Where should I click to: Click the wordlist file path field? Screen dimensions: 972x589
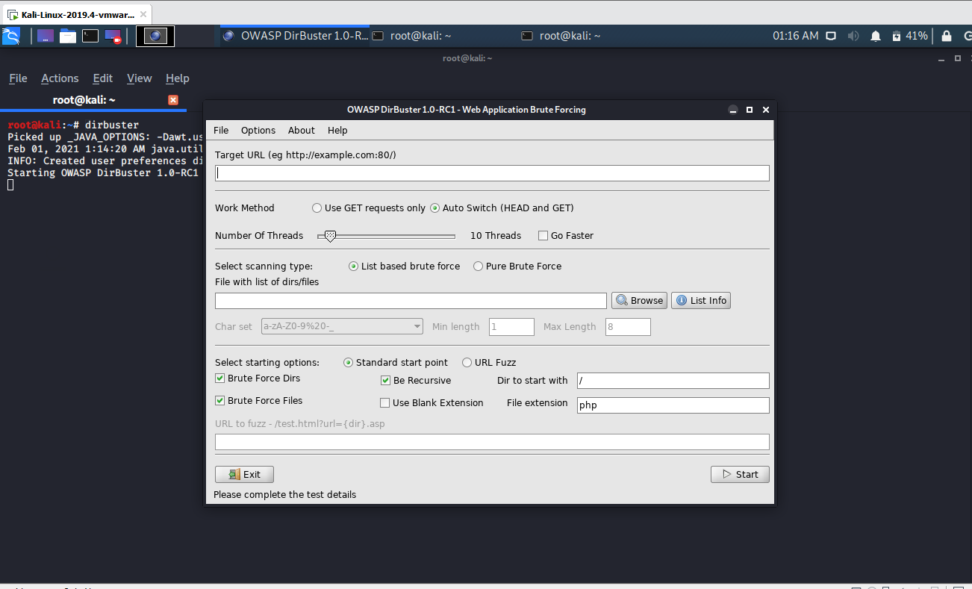tap(411, 301)
